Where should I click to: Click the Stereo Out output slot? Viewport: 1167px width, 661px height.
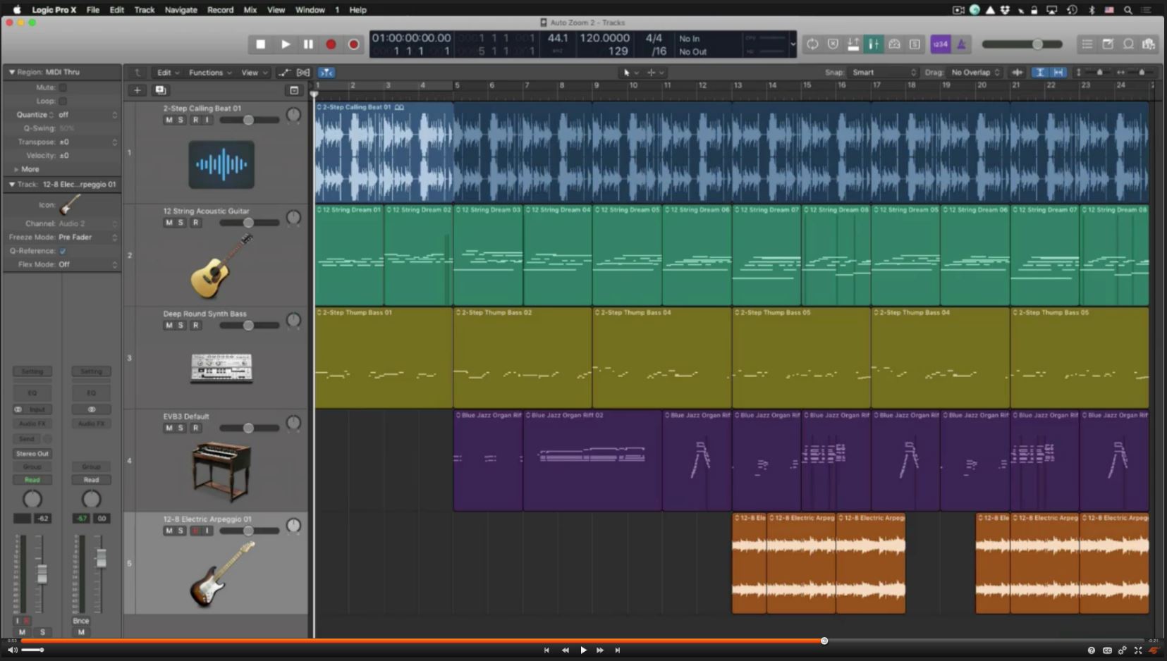point(32,454)
